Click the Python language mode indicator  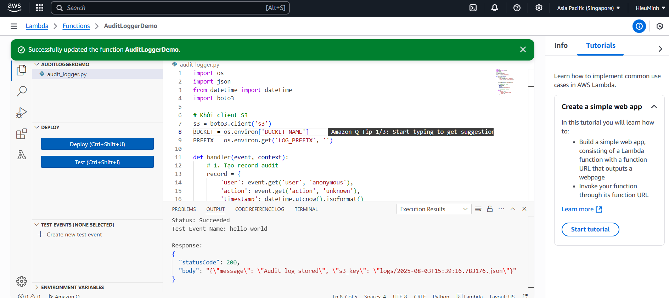(441, 296)
